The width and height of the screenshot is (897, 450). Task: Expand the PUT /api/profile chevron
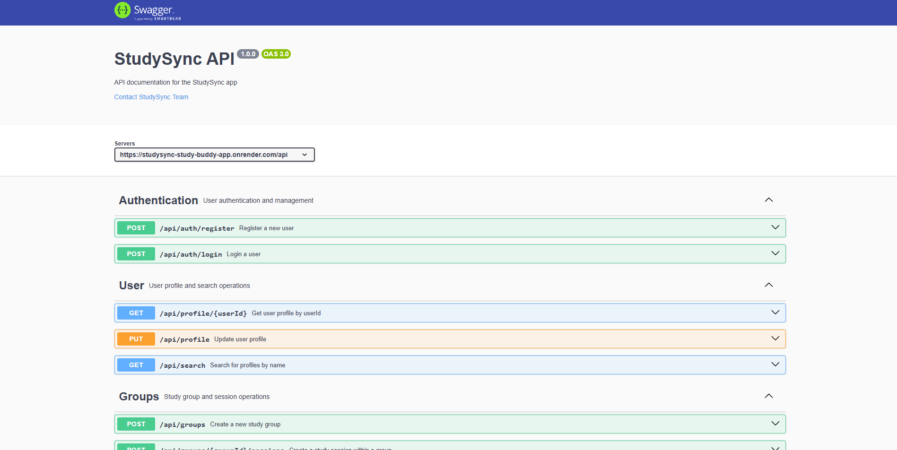click(x=775, y=338)
